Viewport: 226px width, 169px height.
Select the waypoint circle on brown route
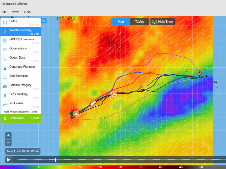103,118
